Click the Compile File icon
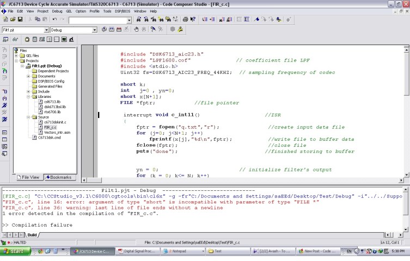Screen dimensions: 410x261 pyautogui.click(x=104, y=29)
